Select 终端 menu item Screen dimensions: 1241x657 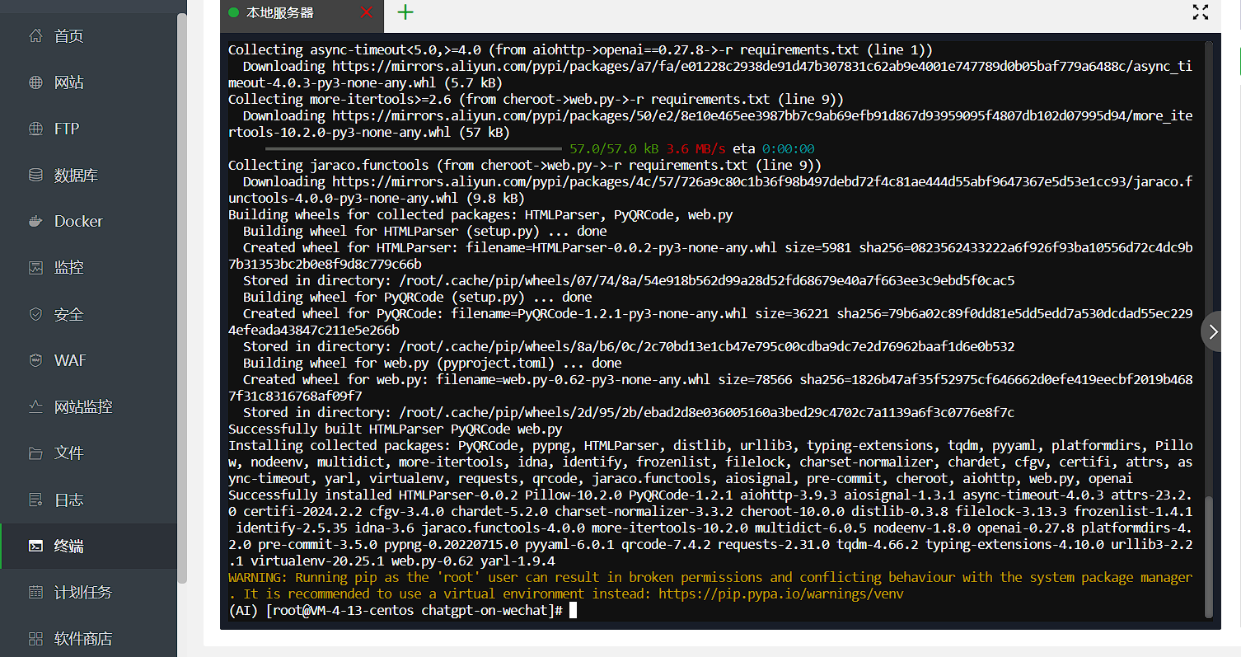tap(88, 546)
